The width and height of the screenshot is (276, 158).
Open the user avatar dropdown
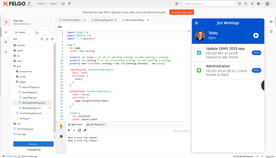tap(269, 4)
